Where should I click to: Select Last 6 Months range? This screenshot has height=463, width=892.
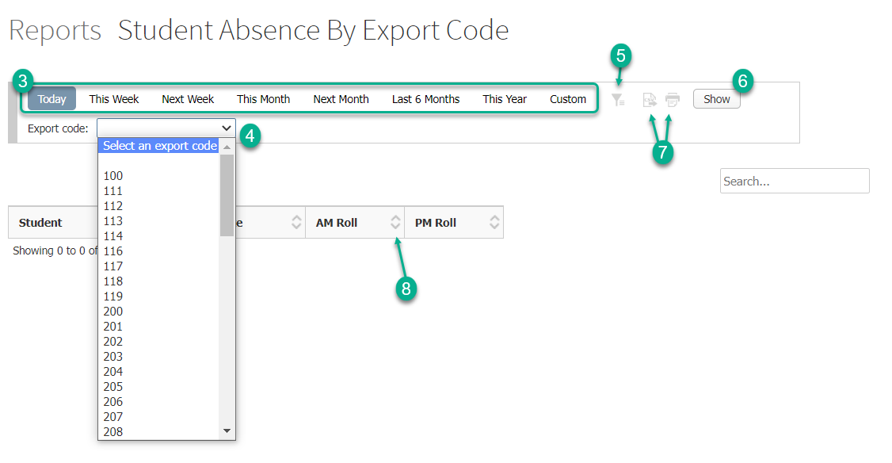[425, 98]
